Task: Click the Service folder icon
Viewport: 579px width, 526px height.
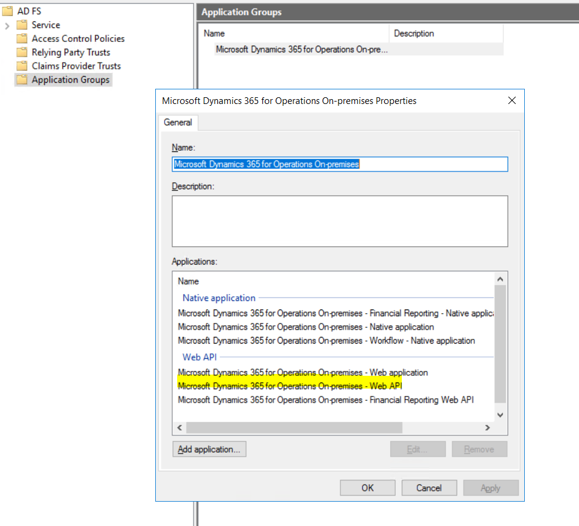Action: pyautogui.click(x=22, y=25)
